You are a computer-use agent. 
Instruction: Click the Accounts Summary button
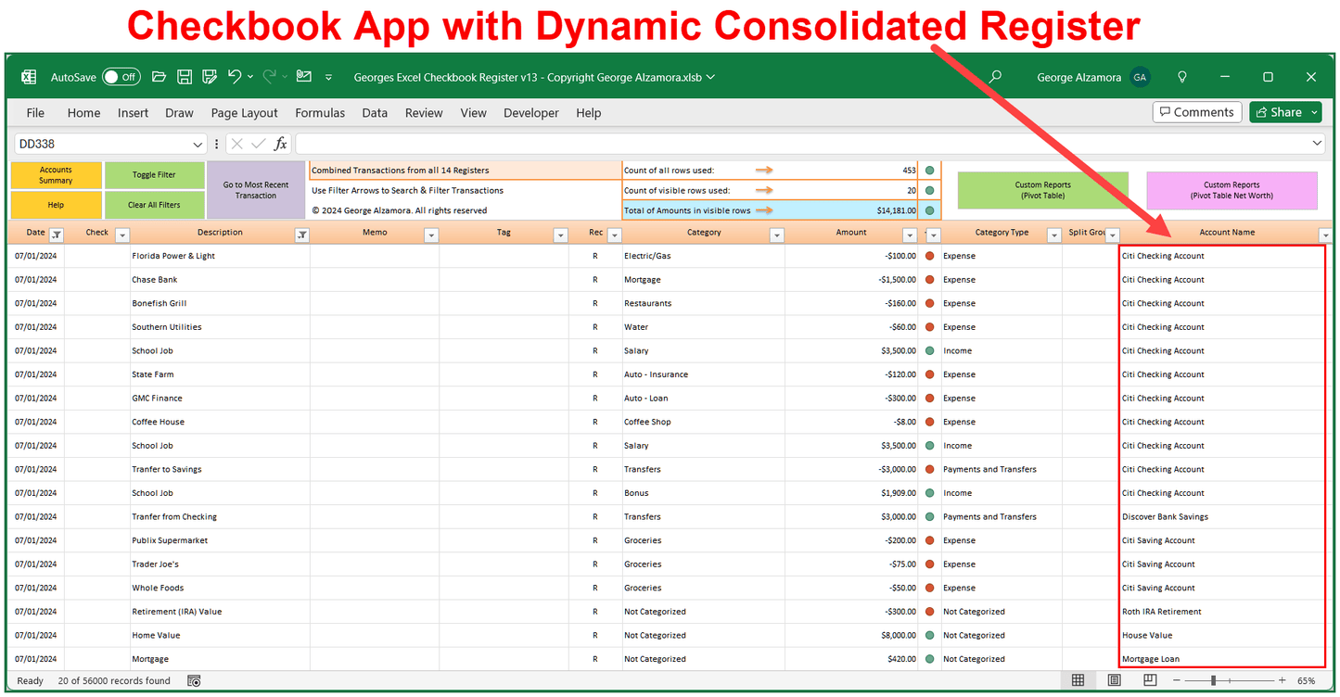pyautogui.click(x=56, y=175)
